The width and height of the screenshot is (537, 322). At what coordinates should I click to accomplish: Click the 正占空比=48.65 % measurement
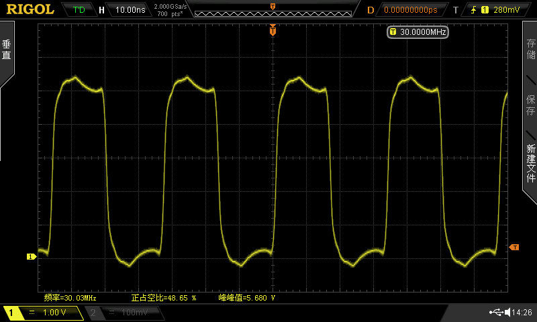click(x=163, y=298)
